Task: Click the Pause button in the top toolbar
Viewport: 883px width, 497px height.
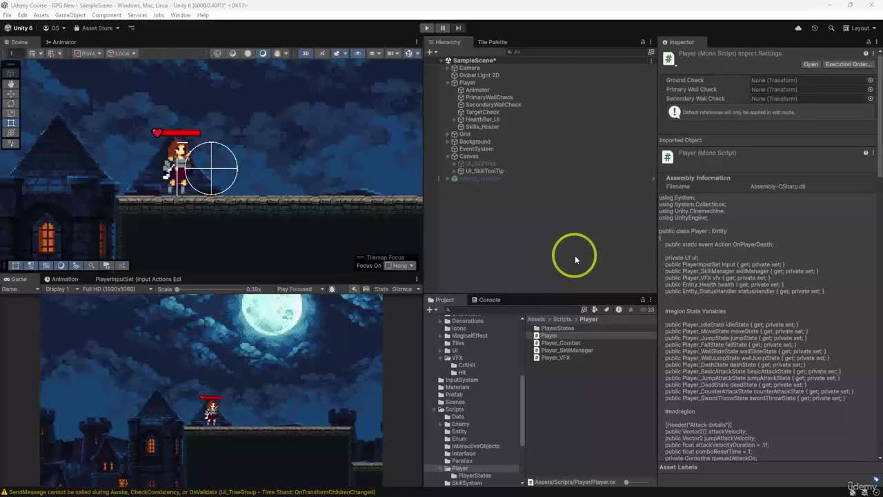Action: pyautogui.click(x=443, y=28)
